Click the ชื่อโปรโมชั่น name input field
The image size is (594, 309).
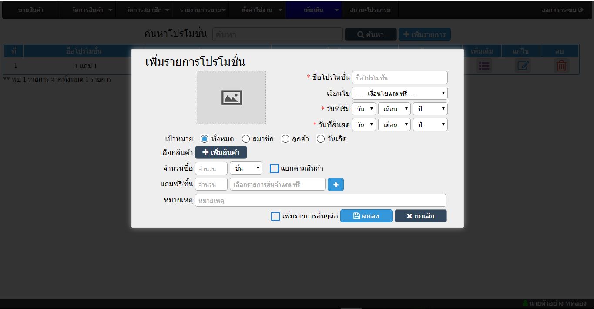pyautogui.click(x=399, y=77)
